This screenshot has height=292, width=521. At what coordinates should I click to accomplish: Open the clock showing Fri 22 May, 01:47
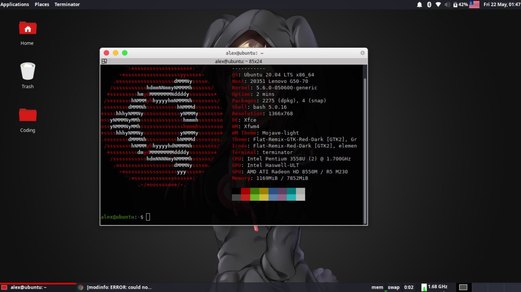501,4
